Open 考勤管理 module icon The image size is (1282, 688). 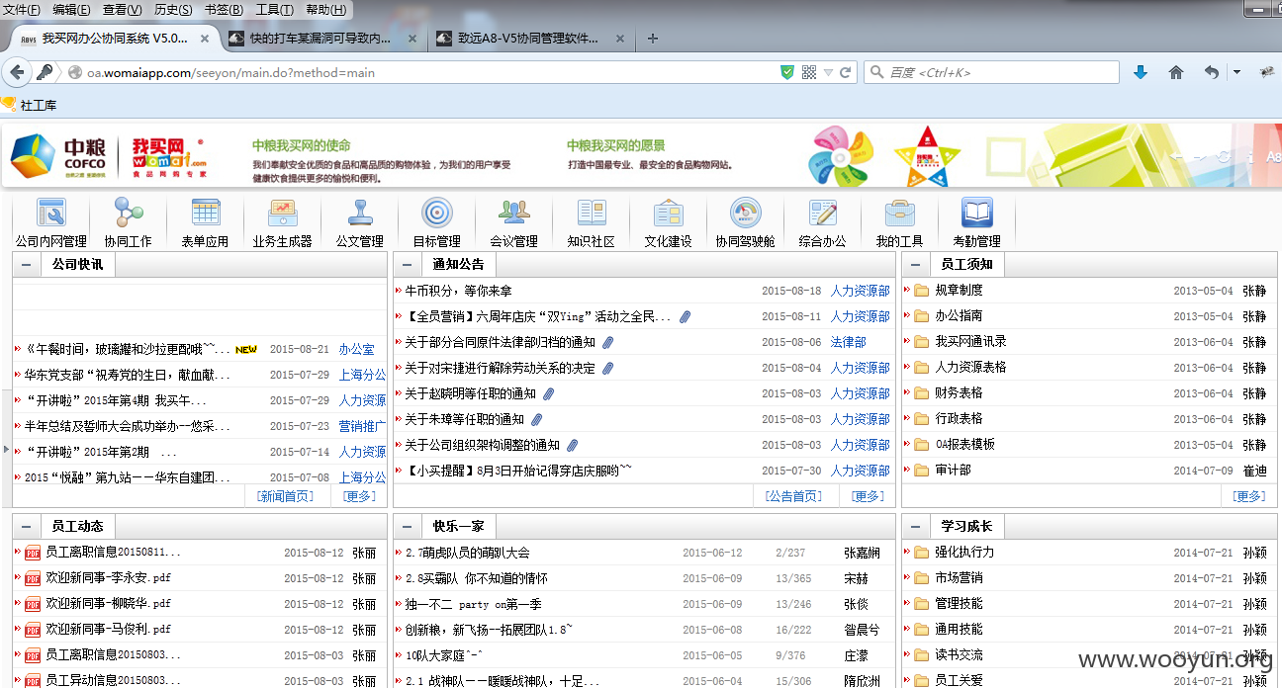pyautogui.click(x=976, y=214)
